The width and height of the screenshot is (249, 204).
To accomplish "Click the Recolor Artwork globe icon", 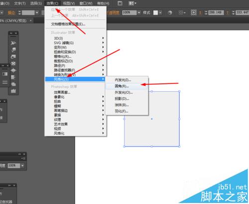I will [170, 12].
